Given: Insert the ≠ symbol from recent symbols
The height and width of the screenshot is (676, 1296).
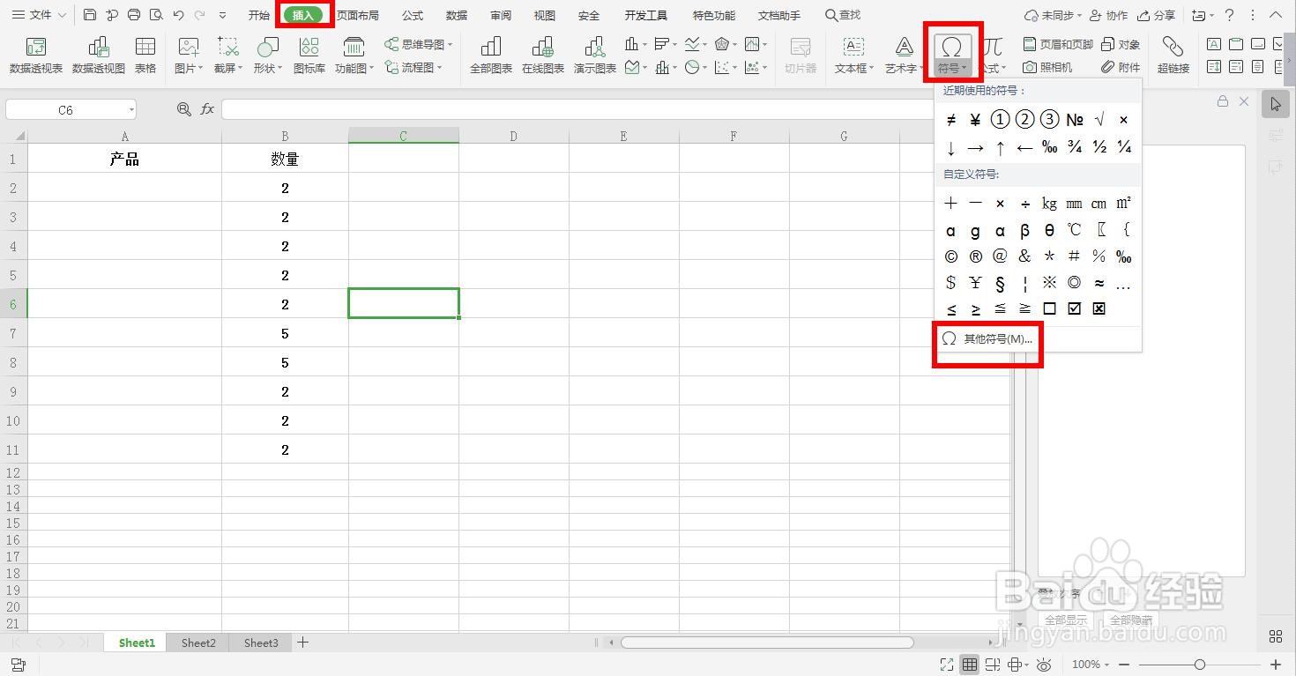Looking at the screenshot, I should (950, 120).
